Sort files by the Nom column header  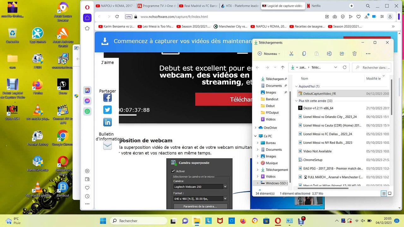pos(305,79)
